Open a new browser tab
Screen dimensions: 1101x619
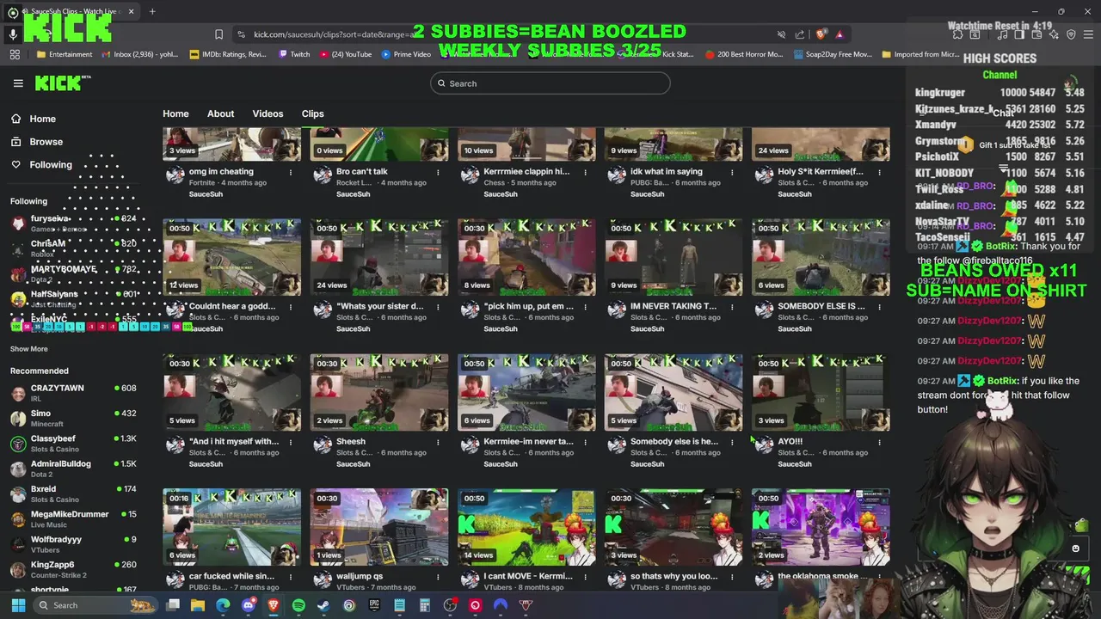(152, 11)
